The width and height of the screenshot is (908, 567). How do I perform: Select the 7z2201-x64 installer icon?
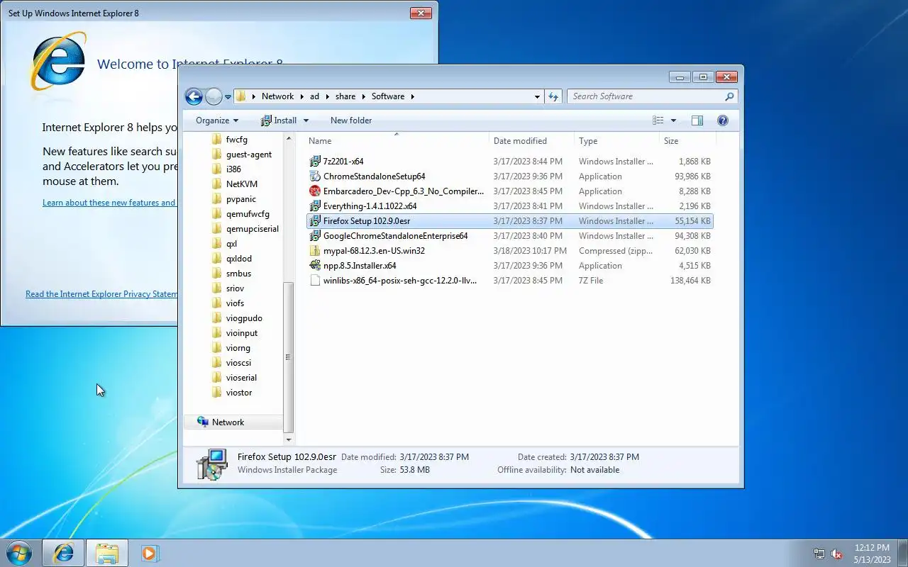pyautogui.click(x=316, y=162)
